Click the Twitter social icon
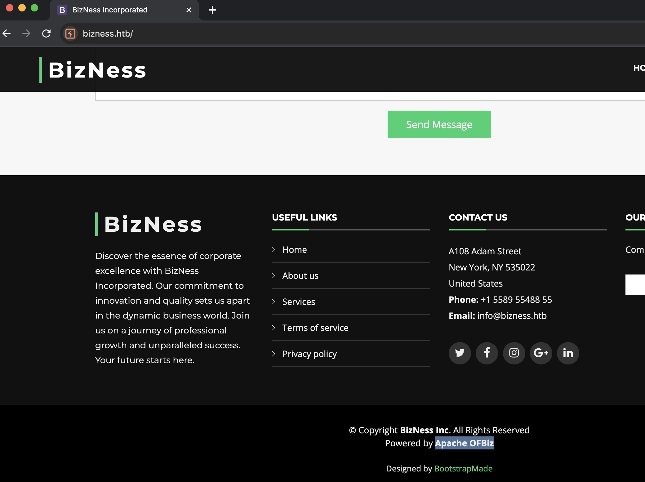 click(x=460, y=353)
